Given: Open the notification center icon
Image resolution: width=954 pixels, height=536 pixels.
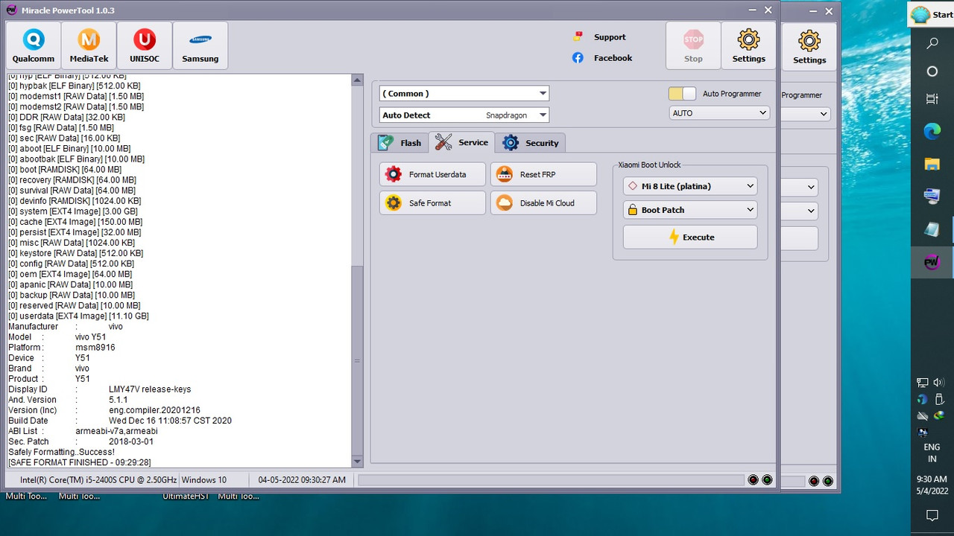Looking at the screenshot, I should tap(932, 515).
